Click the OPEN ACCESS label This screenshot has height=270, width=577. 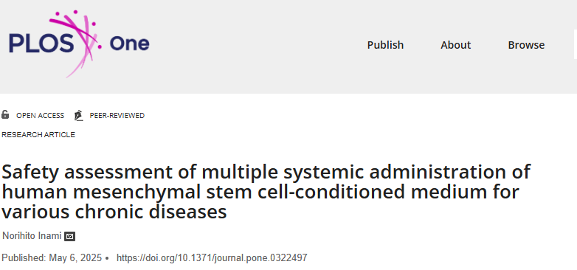coord(40,116)
